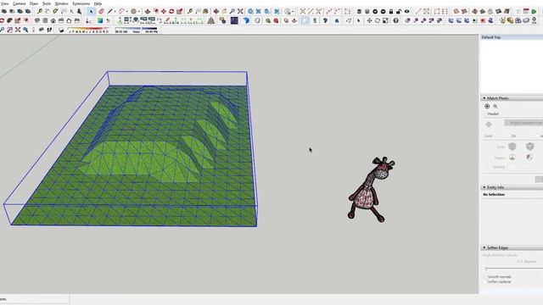Screen dimensions: 543x305
Task: Click the magnifier Zoom tool next to Pan
Action: 232,11
